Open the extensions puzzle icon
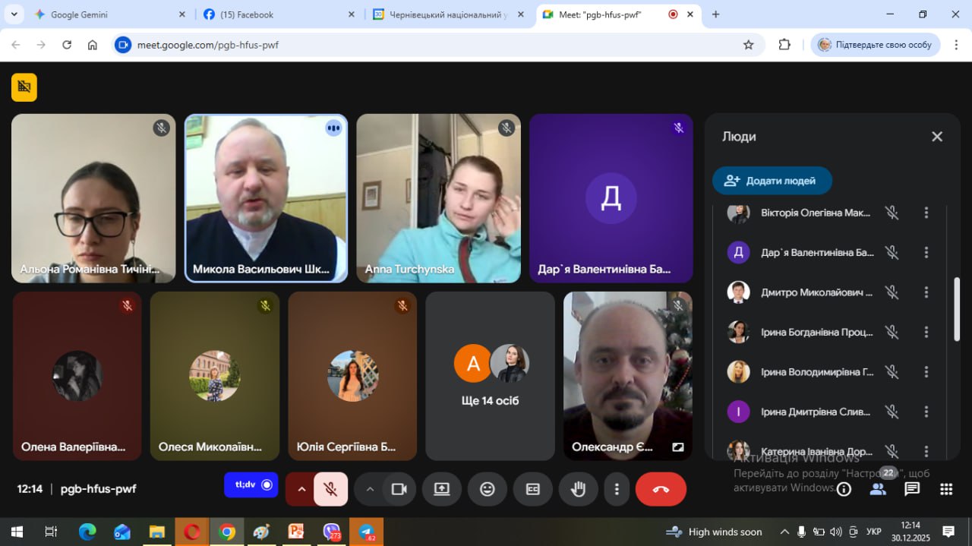The height and width of the screenshot is (546, 972). coord(784,45)
